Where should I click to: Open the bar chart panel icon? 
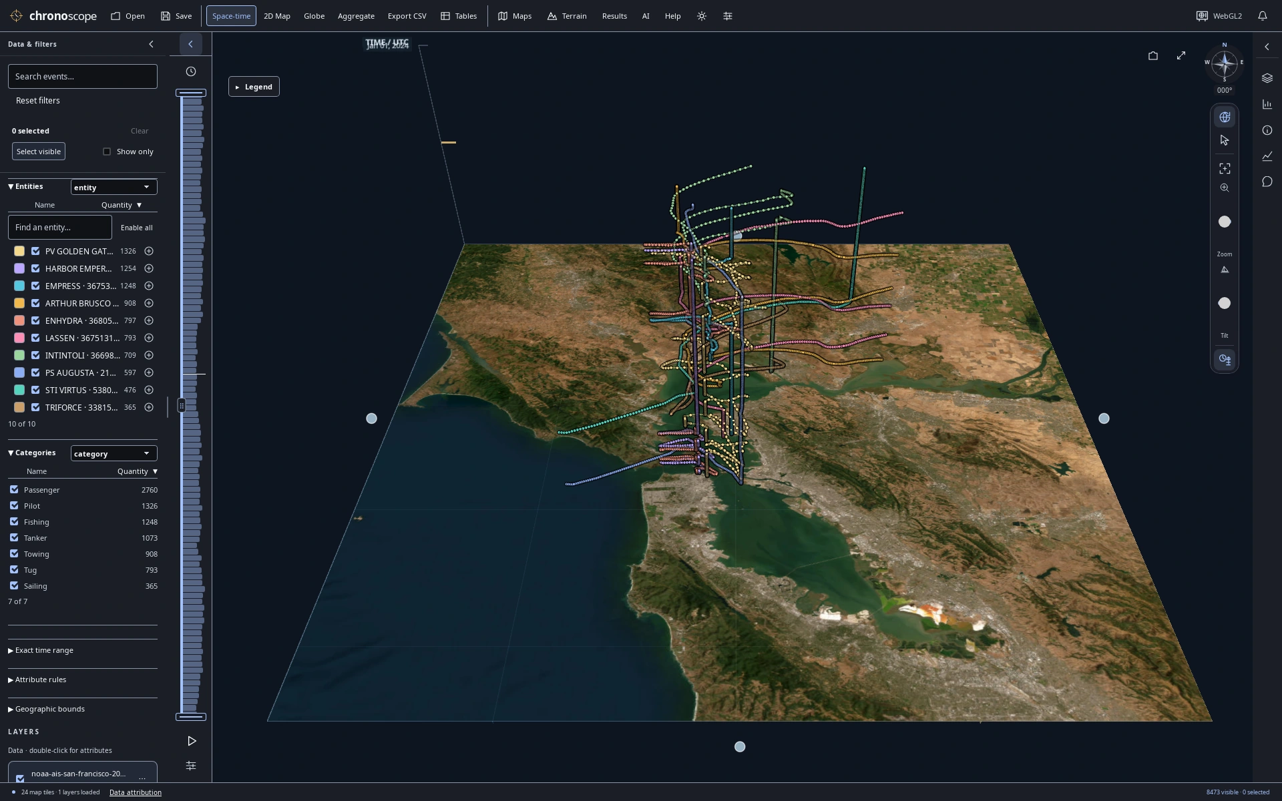[1267, 104]
